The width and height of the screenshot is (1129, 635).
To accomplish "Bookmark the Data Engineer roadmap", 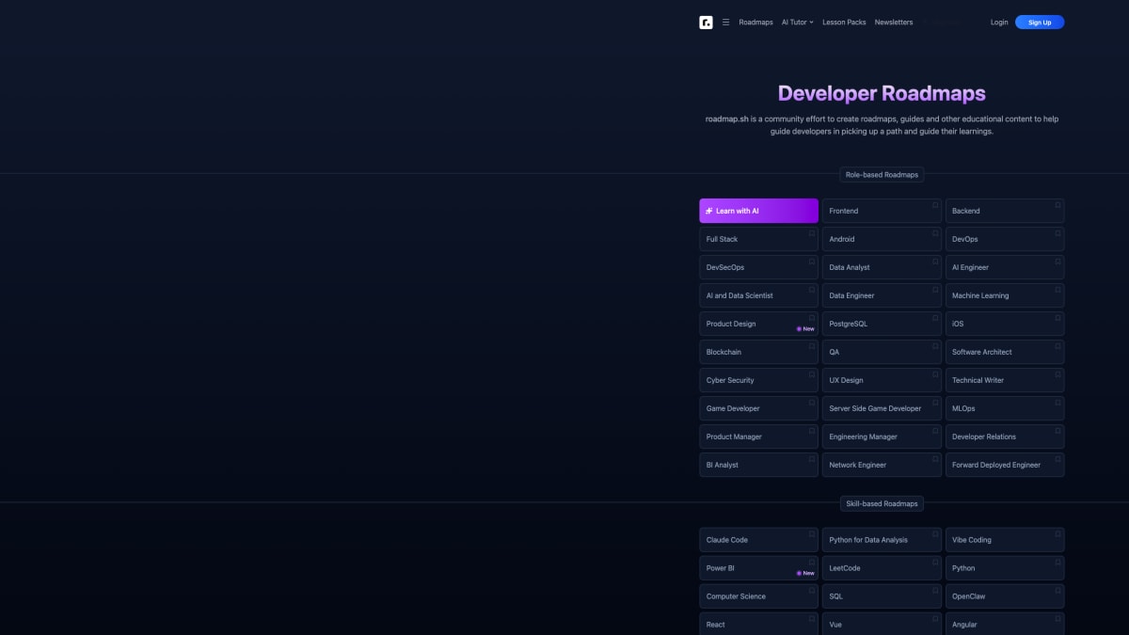I will 935,290.
